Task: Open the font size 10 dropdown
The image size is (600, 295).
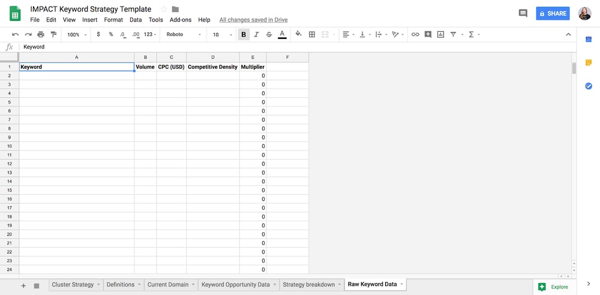Action: [223, 34]
